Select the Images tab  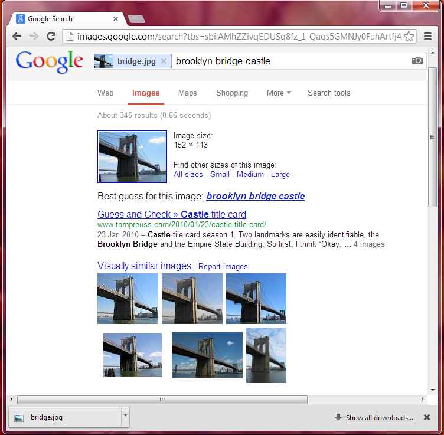coord(146,93)
